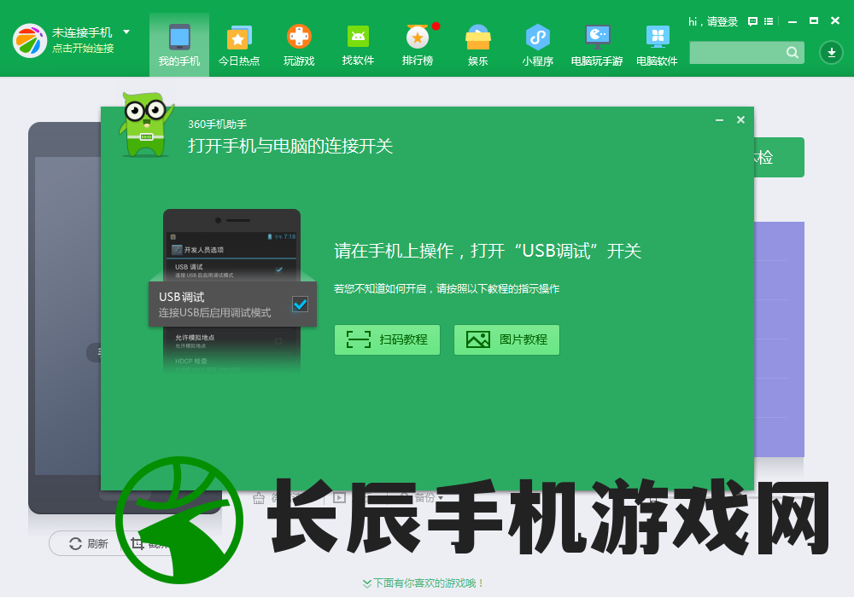Click the 扫码教程 button
Screen dimensions: 854x597
click(x=387, y=339)
